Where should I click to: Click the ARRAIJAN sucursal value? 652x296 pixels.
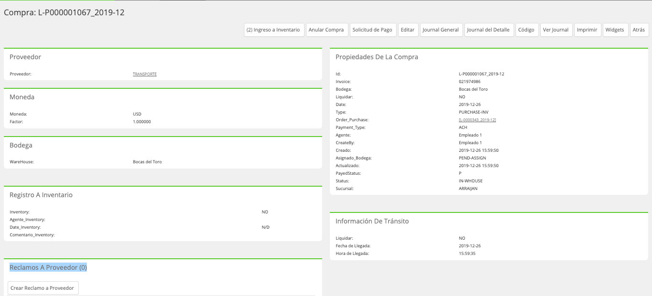tap(468, 189)
